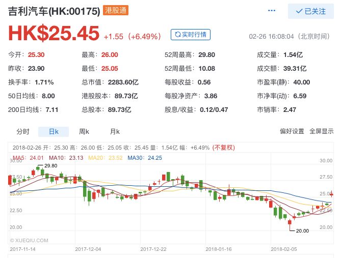The width and height of the screenshot is (342, 258).
Task: Select the 每股净资产 value 3.86
Action: click(211, 96)
